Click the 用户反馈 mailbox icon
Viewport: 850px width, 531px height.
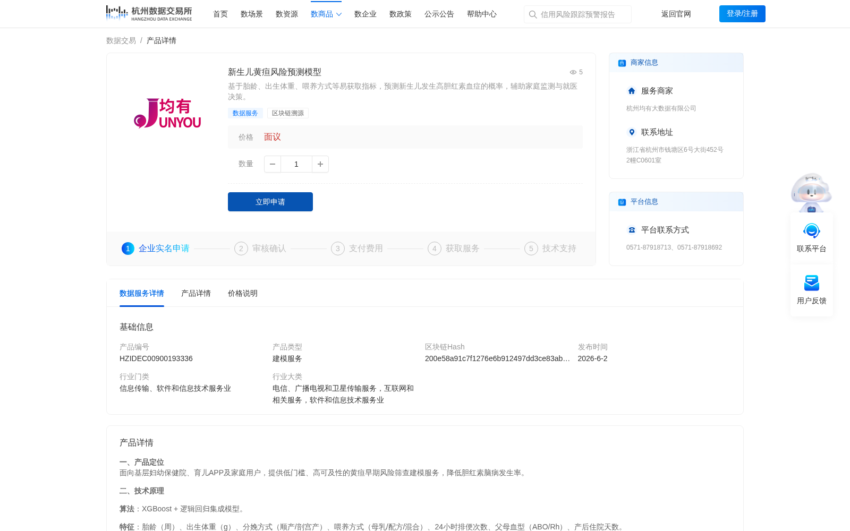coord(812,282)
